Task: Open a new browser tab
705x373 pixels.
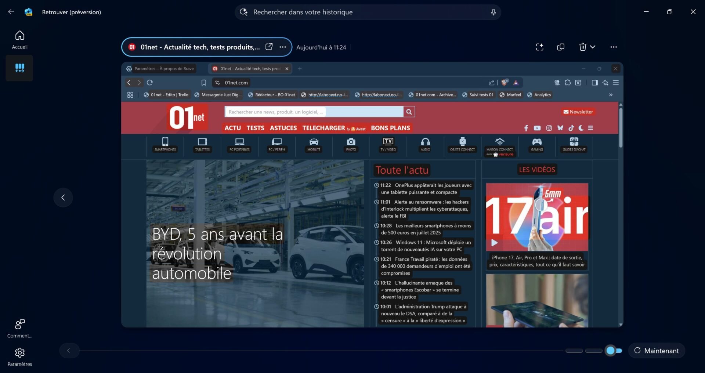Action: 300,69
